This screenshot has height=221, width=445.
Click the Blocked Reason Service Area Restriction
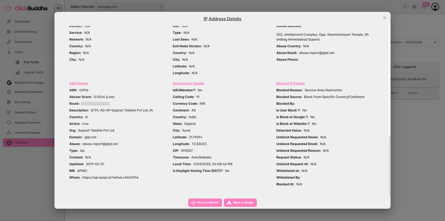click(323, 90)
